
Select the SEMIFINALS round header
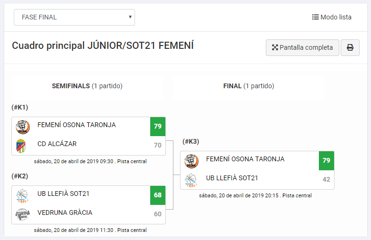pyautogui.click(x=87, y=86)
